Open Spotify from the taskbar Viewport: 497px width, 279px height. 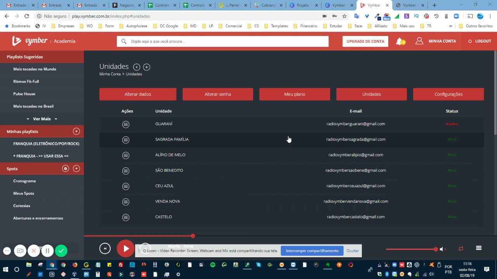click(213, 265)
